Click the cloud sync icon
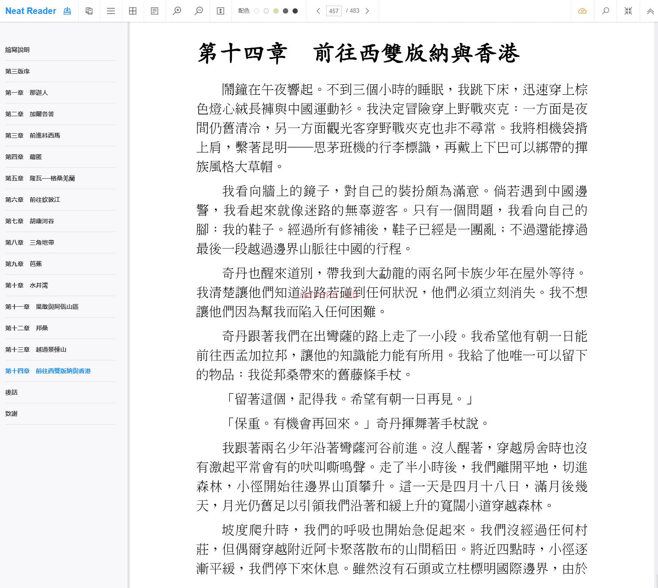This screenshot has width=658, height=588. [x=582, y=11]
